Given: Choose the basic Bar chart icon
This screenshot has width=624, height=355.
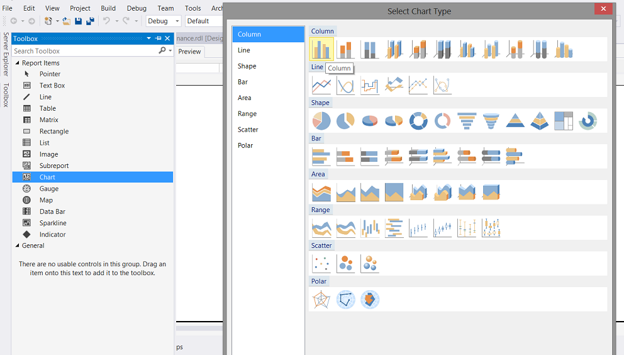Looking at the screenshot, I should (321, 157).
